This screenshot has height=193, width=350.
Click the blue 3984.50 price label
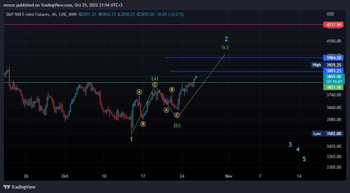333,58
